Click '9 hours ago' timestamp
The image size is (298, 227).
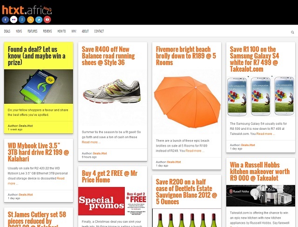[x=89, y=157]
